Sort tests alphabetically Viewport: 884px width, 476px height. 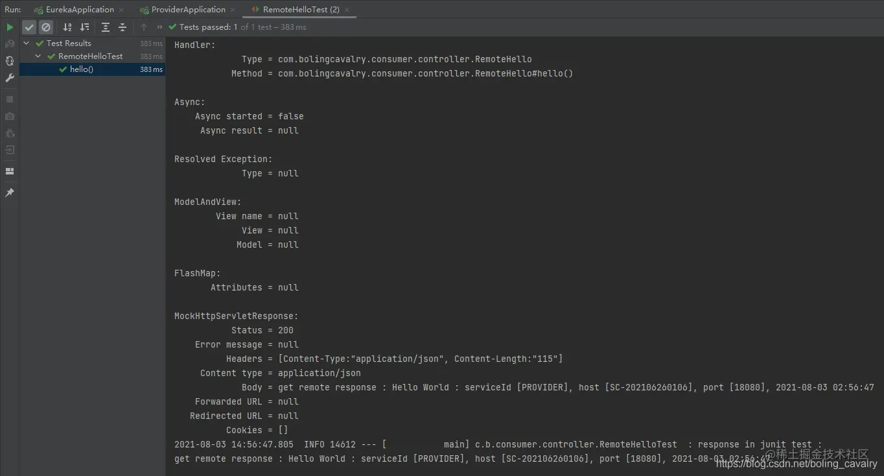(67, 27)
